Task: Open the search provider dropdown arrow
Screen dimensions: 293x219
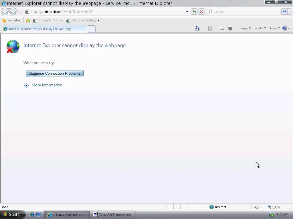Action: (x=289, y=11)
